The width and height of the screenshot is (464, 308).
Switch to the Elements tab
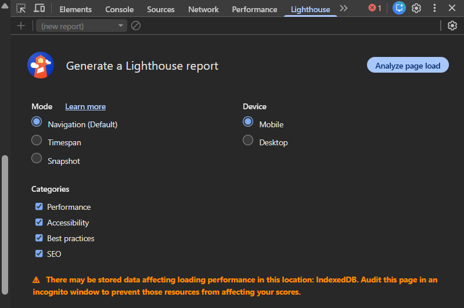pos(75,9)
